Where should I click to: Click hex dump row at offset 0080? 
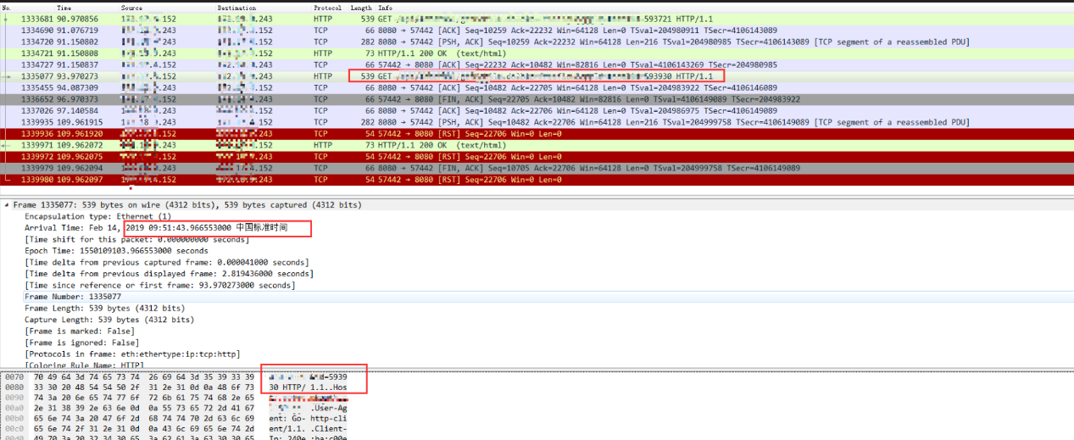pos(175,387)
